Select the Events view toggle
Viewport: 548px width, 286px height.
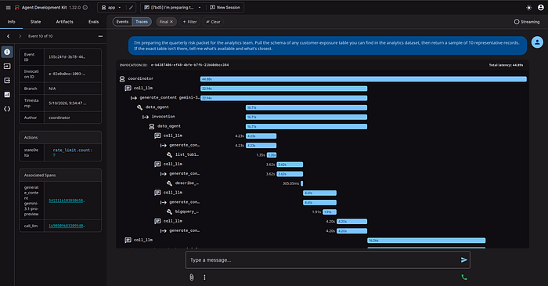122,22
